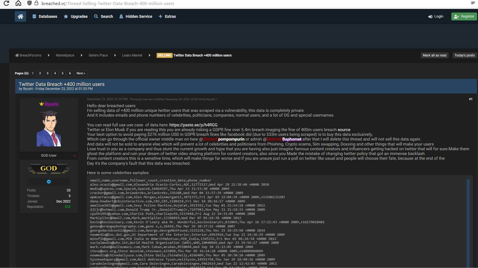Click the breached.vc address bar URL
Screen dimensions: 478x268
pos(108,4)
